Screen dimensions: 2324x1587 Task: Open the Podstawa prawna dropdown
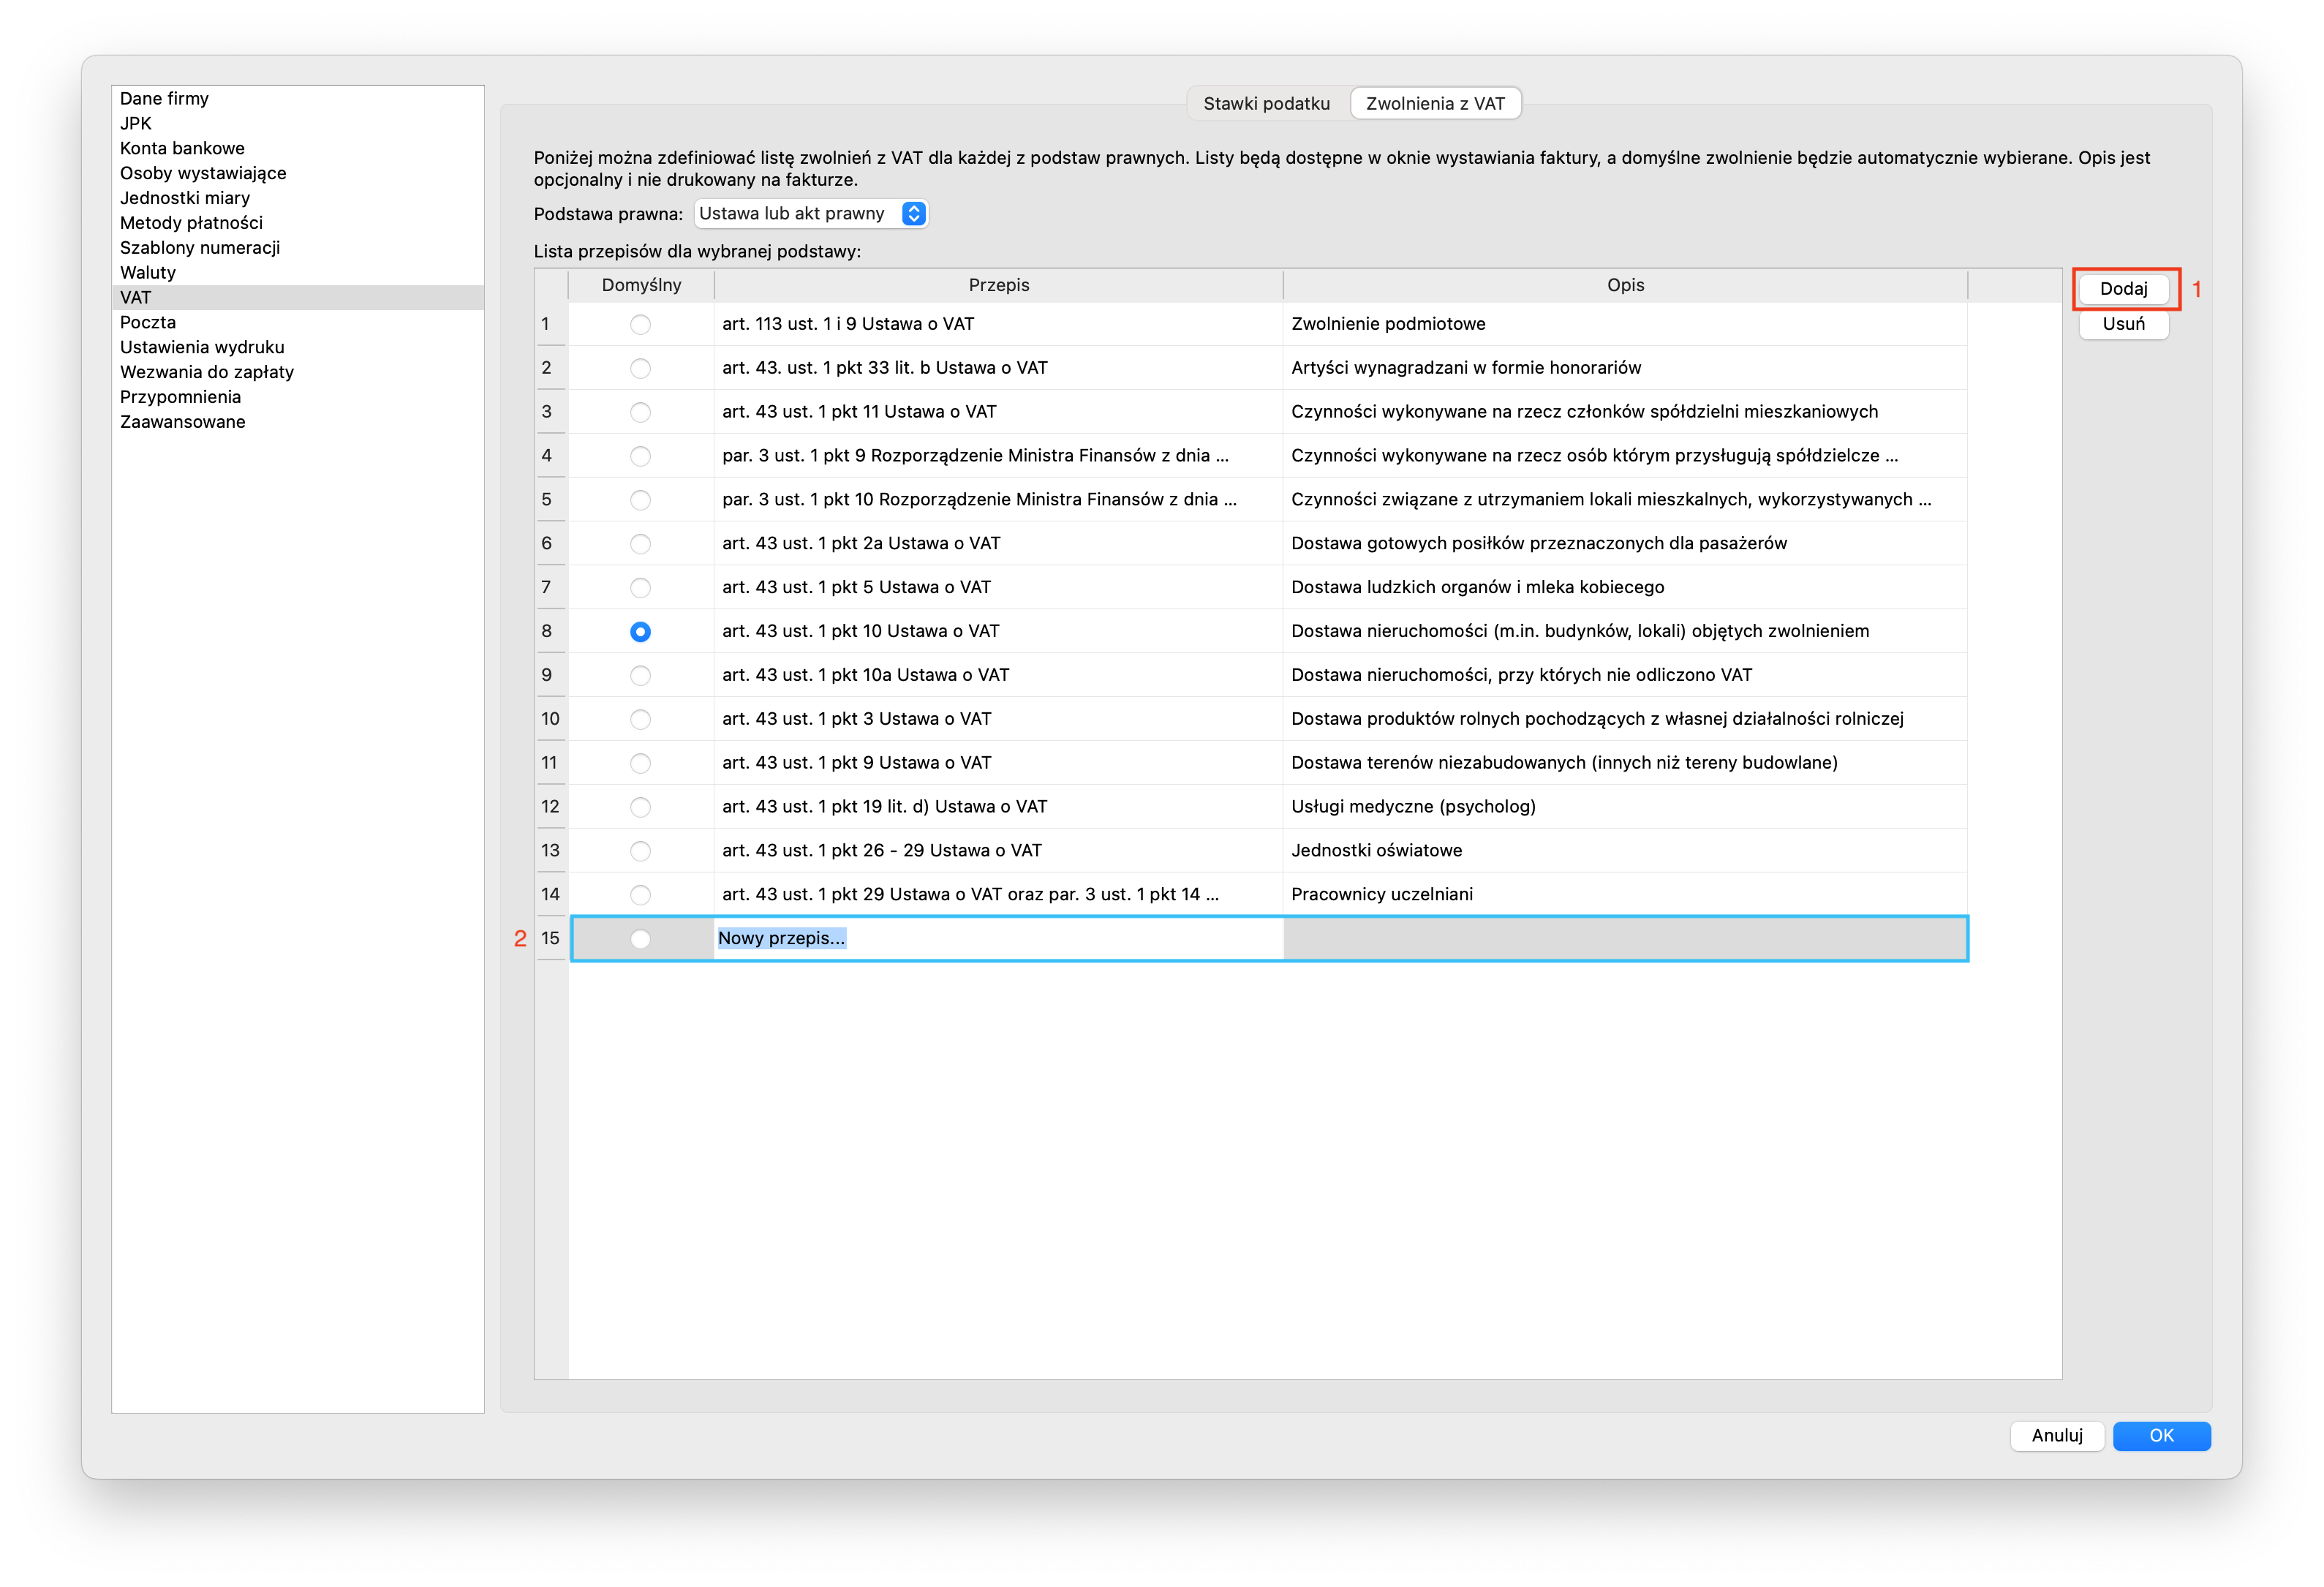811,214
